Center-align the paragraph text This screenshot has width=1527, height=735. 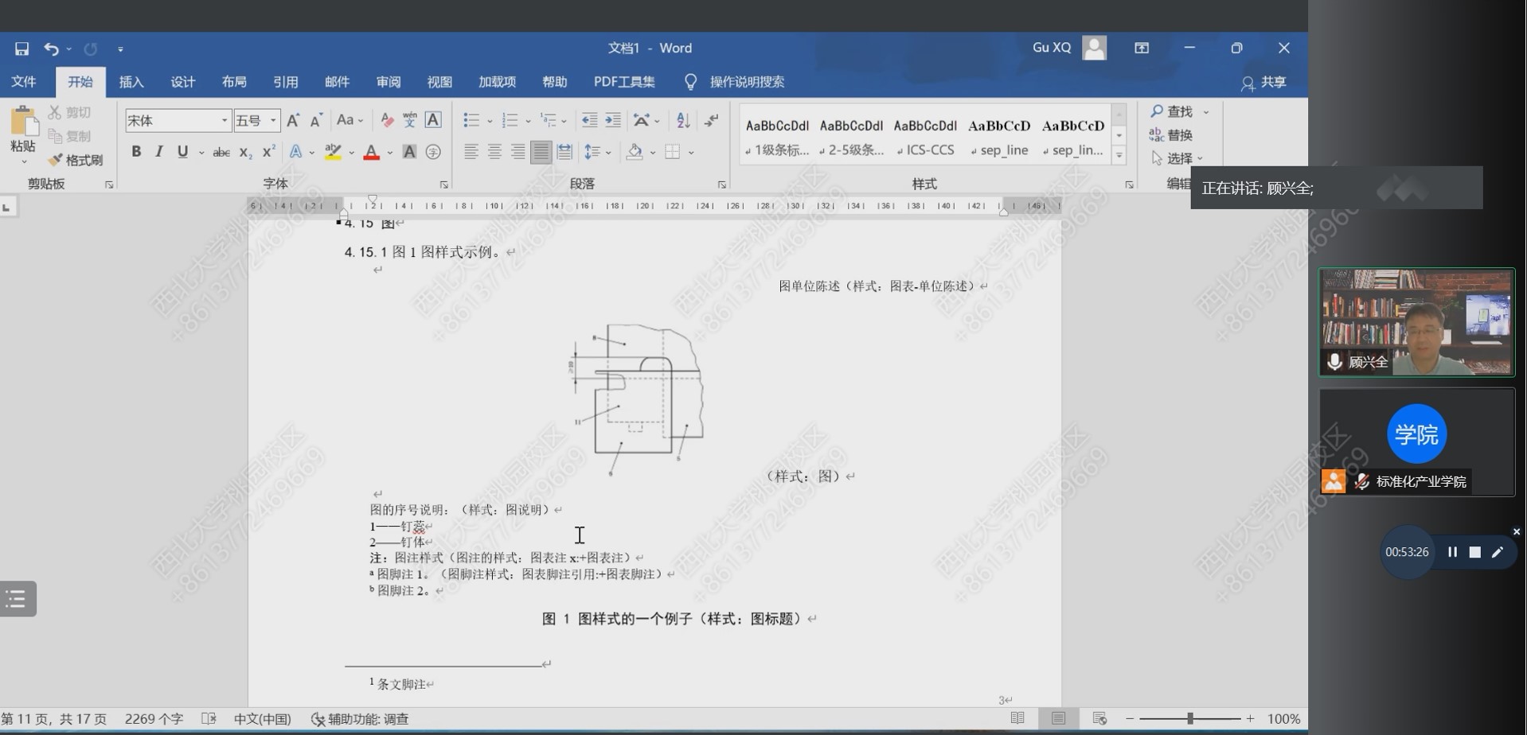tap(494, 152)
